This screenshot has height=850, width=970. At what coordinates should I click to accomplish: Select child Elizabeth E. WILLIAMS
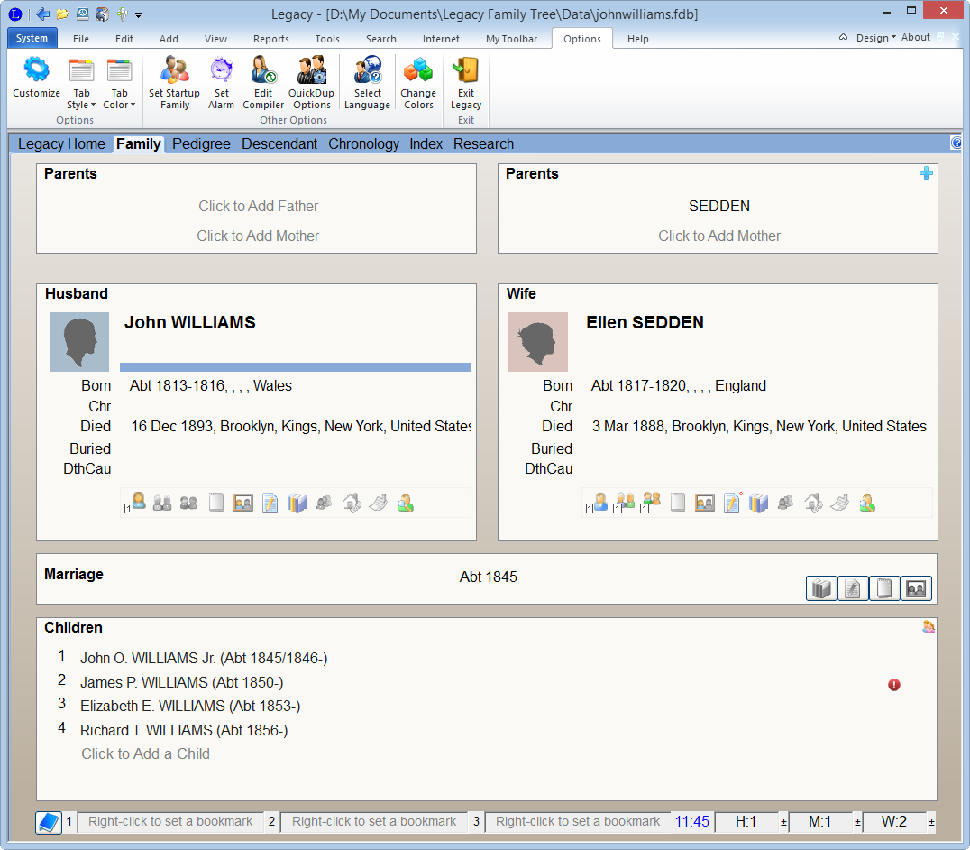190,706
